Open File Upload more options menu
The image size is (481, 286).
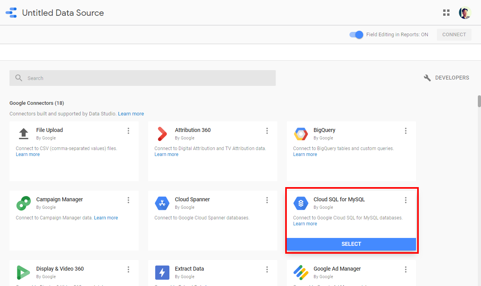coord(128,131)
